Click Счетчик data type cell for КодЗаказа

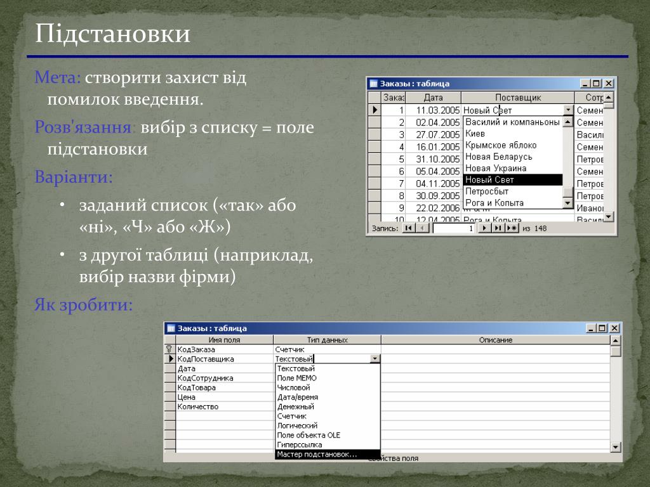pyautogui.click(x=327, y=349)
